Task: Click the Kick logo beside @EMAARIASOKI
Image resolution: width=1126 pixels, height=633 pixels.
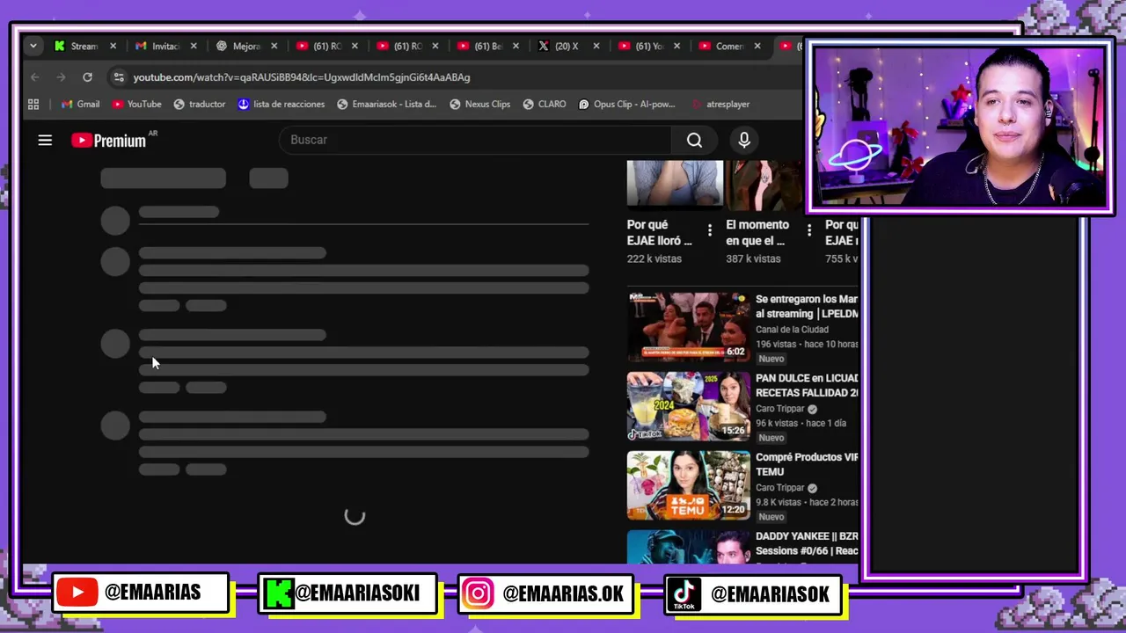Action: [279, 593]
